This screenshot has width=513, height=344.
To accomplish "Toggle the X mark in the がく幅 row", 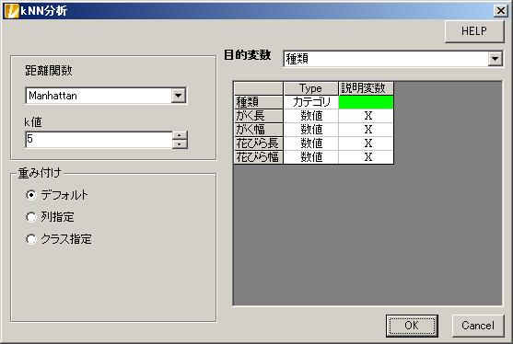I will click(366, 130).
